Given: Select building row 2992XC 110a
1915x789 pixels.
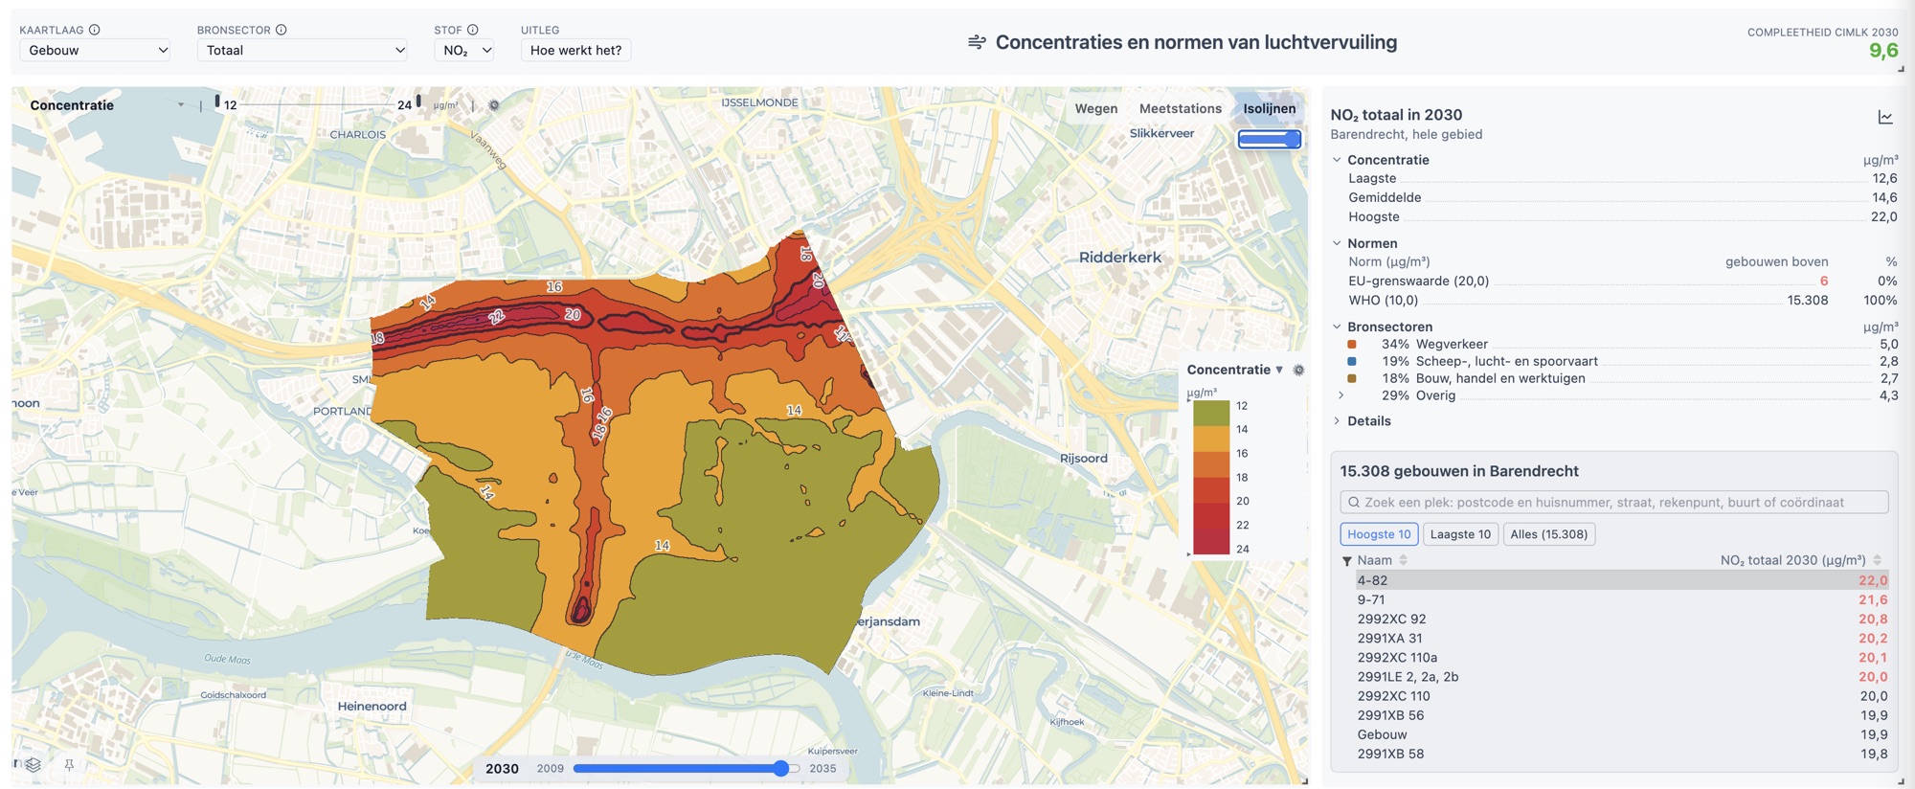Looking at the screenshot, I should click(x=1622, y=657).
